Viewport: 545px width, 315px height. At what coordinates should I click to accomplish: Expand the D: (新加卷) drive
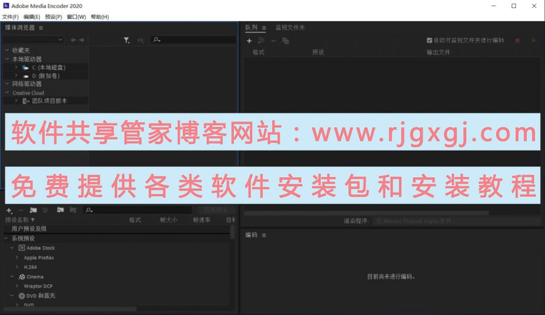(x=16, y=76)
